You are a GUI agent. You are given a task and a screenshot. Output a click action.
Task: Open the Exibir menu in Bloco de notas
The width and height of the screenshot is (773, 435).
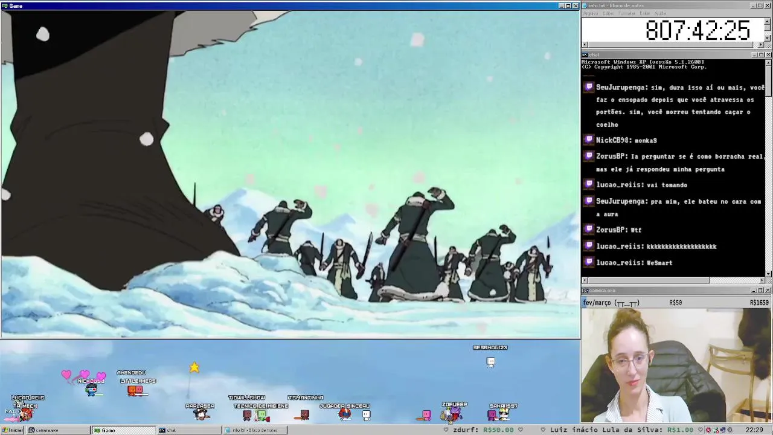[645, 13]
